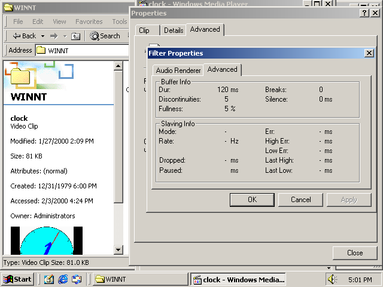Click the Silence label in Buffer Info
Image resolution: width=383 pixels, height=287 pixels.
coord(276,99)
